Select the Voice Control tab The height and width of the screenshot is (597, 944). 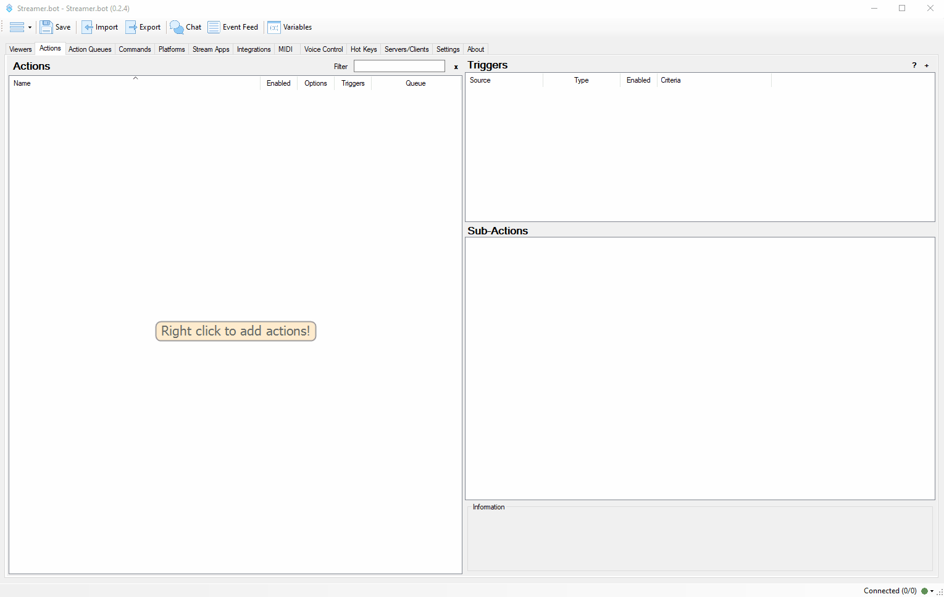323,49
